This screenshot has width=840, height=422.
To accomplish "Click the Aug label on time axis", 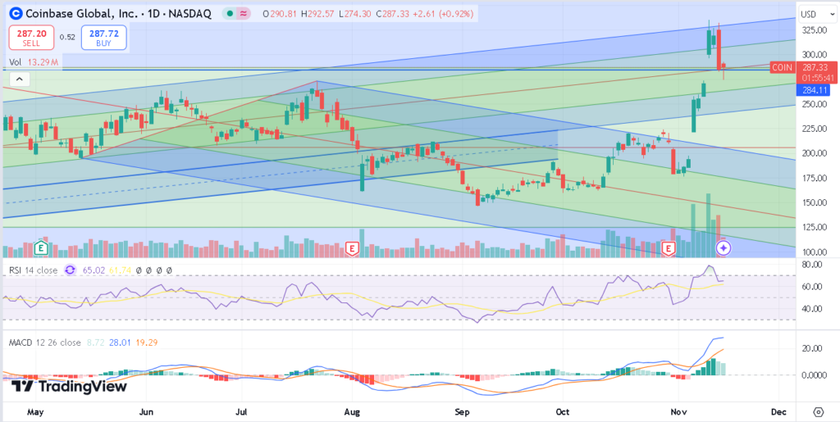I will tap(352, 412).
